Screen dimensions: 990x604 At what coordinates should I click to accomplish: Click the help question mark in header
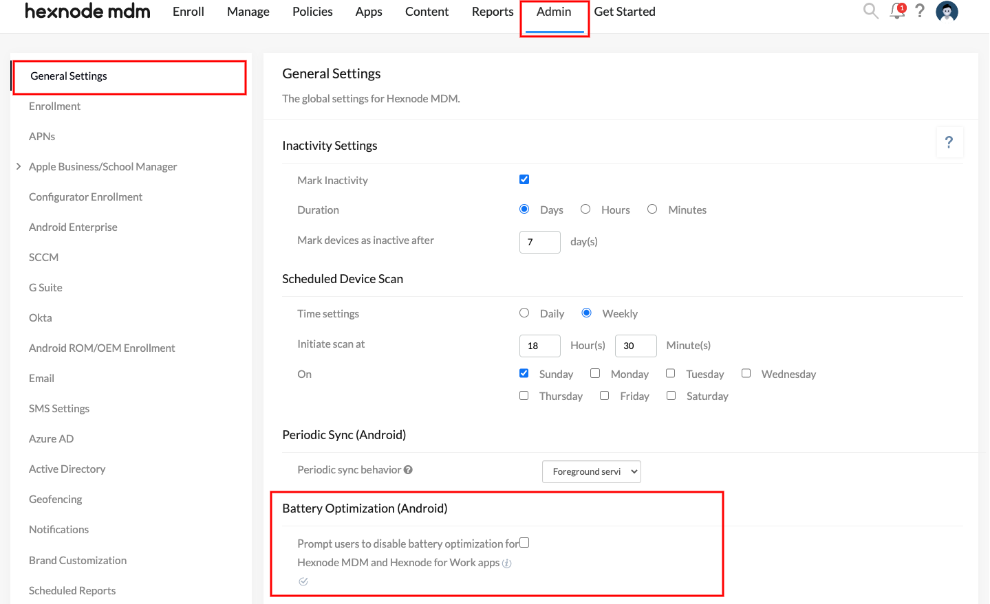pyautogui.click(x=920, y=11)
